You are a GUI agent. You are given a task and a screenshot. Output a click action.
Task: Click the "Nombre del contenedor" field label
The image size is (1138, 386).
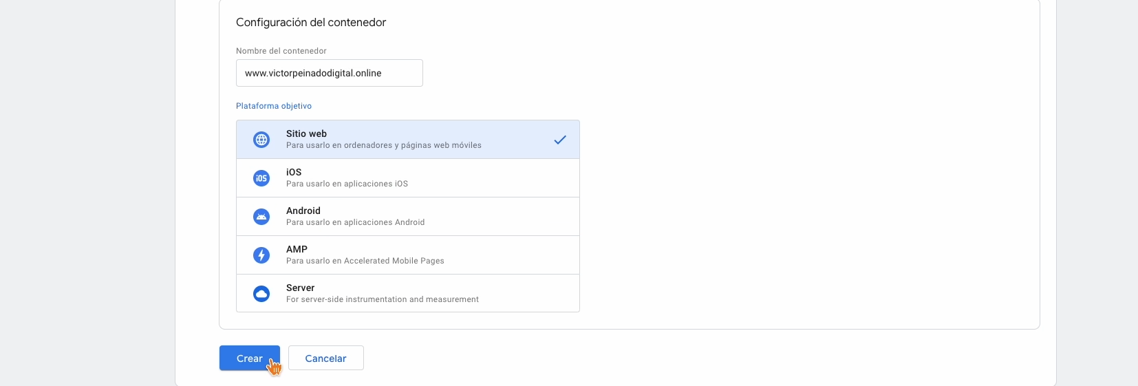click(x=281, y=51)
